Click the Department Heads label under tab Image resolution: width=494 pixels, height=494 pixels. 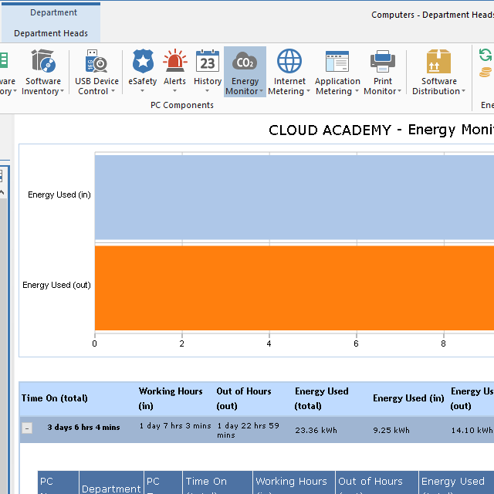51,33
